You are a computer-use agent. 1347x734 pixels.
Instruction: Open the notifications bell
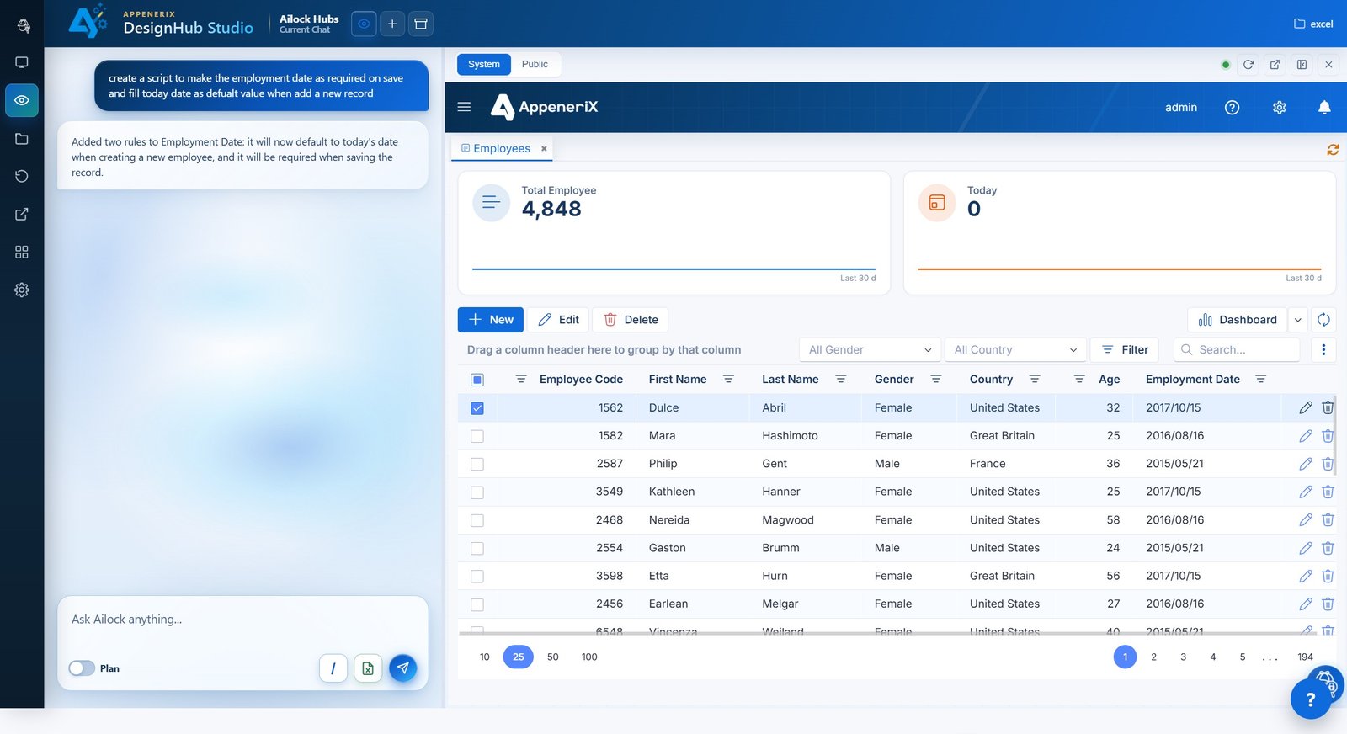tap(1324, 107)
